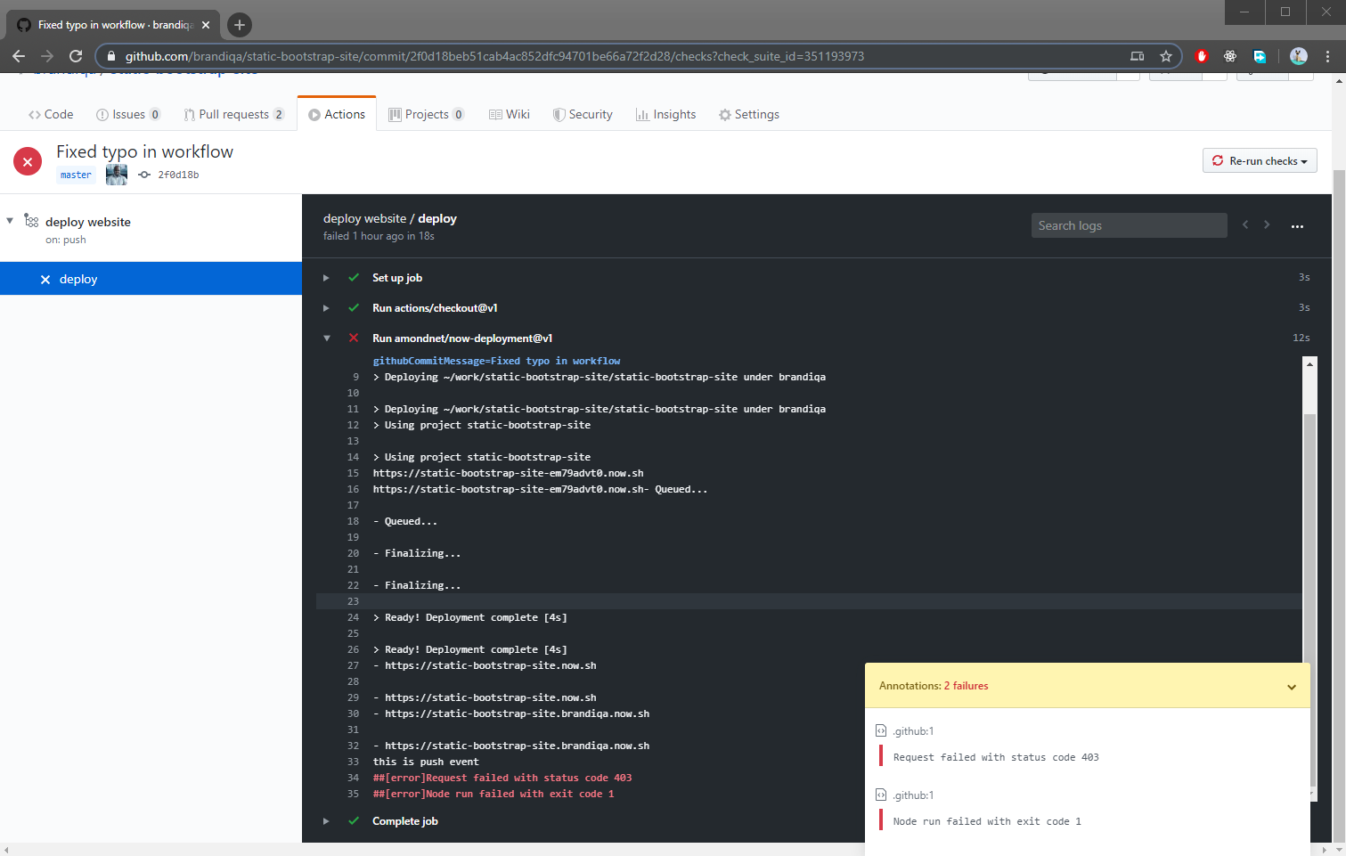Viewport: 1346px width, 856px height.
Task: Click 'Request failed with status code 403' annotation
Action: pyautogui.click(x=996, y=757)
